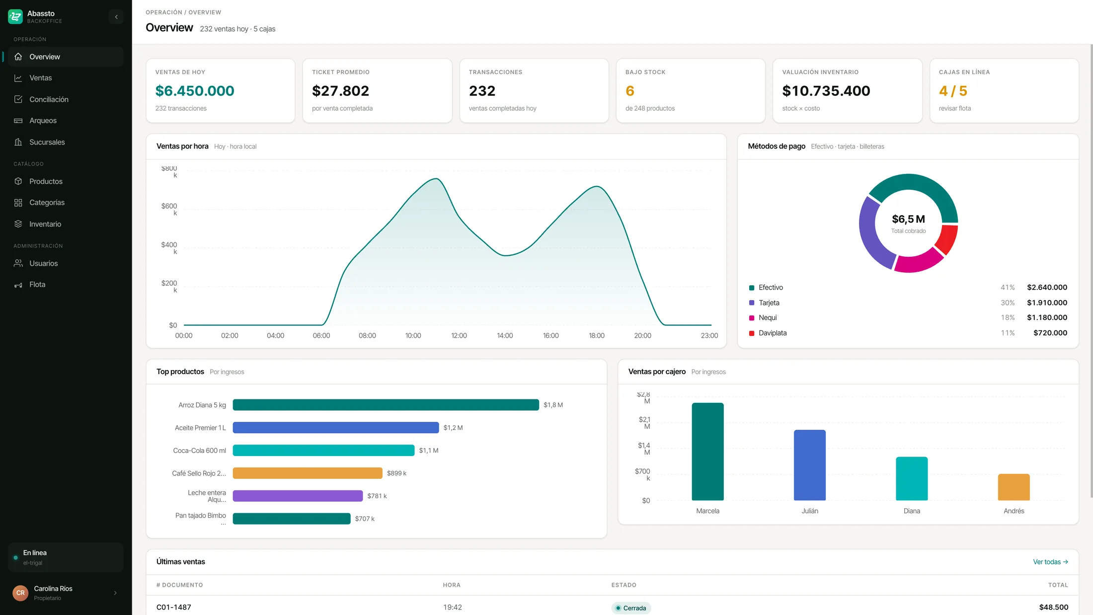Open the Inventario section

(x=66, y=224)
